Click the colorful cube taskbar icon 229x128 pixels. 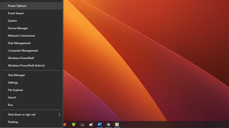click(65, 124)
